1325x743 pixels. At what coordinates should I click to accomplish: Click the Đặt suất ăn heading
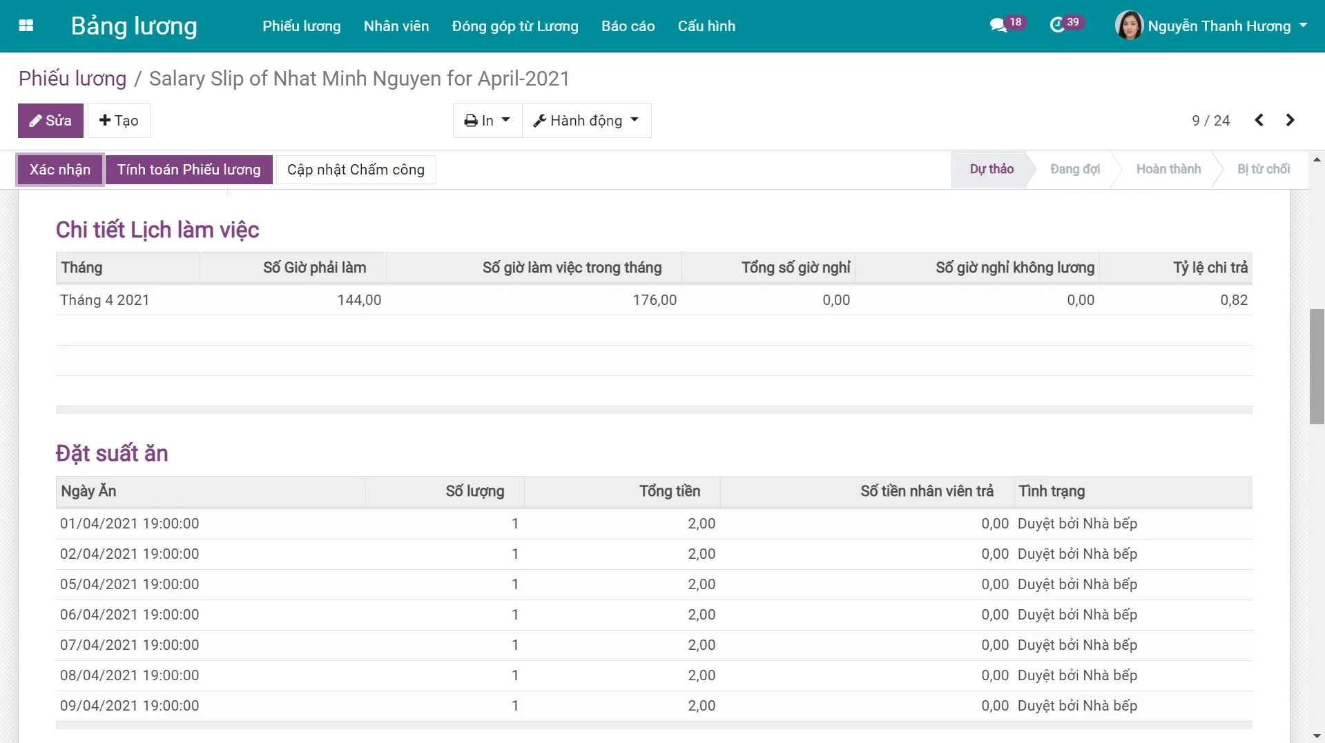click(x=112, y=453)
